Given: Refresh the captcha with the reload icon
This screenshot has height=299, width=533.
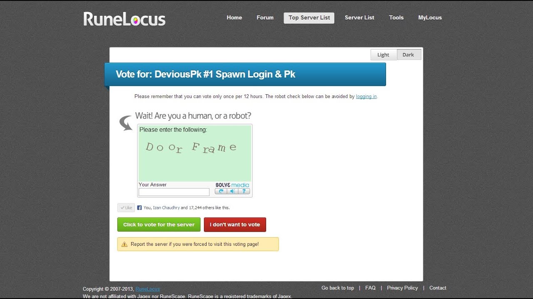Looking at the screenshot, I should pos(221,191).
